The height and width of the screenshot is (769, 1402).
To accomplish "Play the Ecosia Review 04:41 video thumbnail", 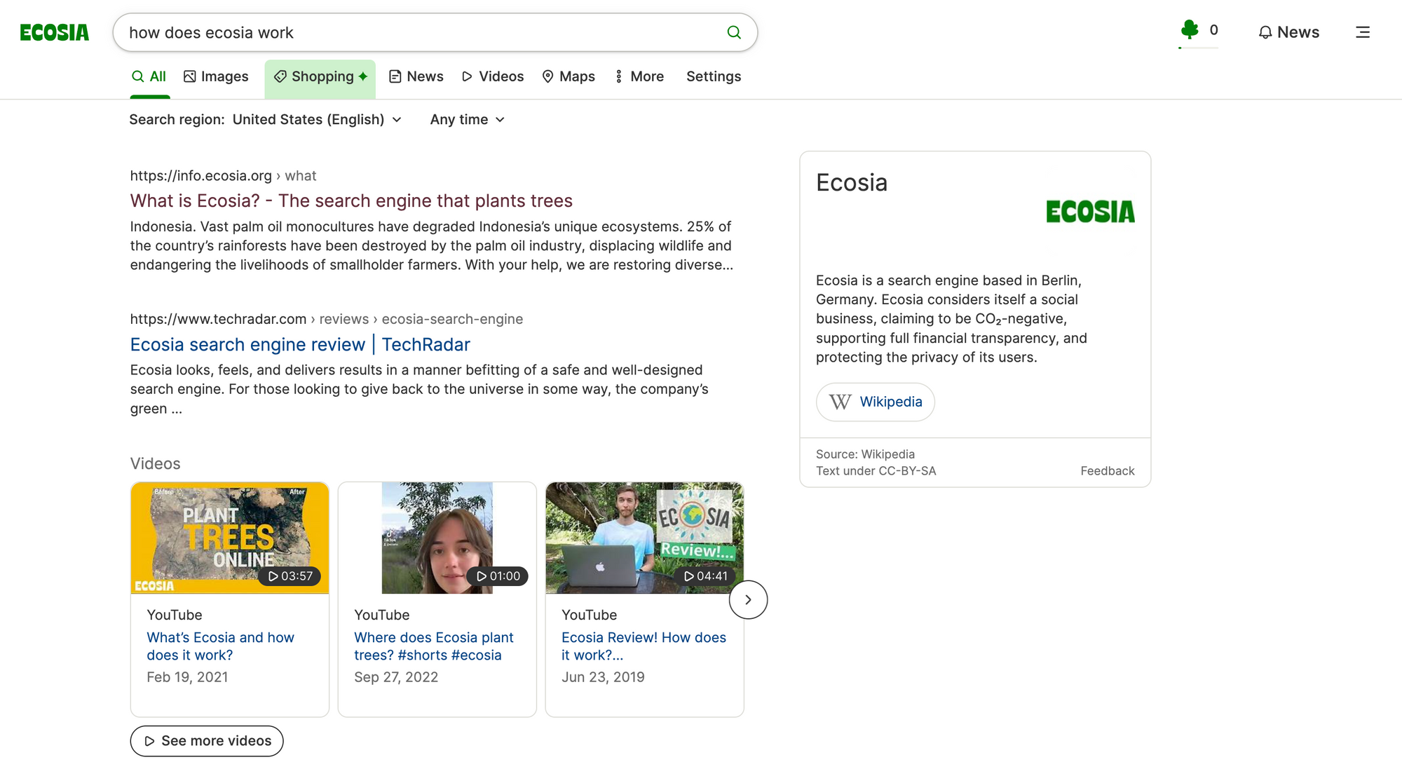I will (645, 538).
